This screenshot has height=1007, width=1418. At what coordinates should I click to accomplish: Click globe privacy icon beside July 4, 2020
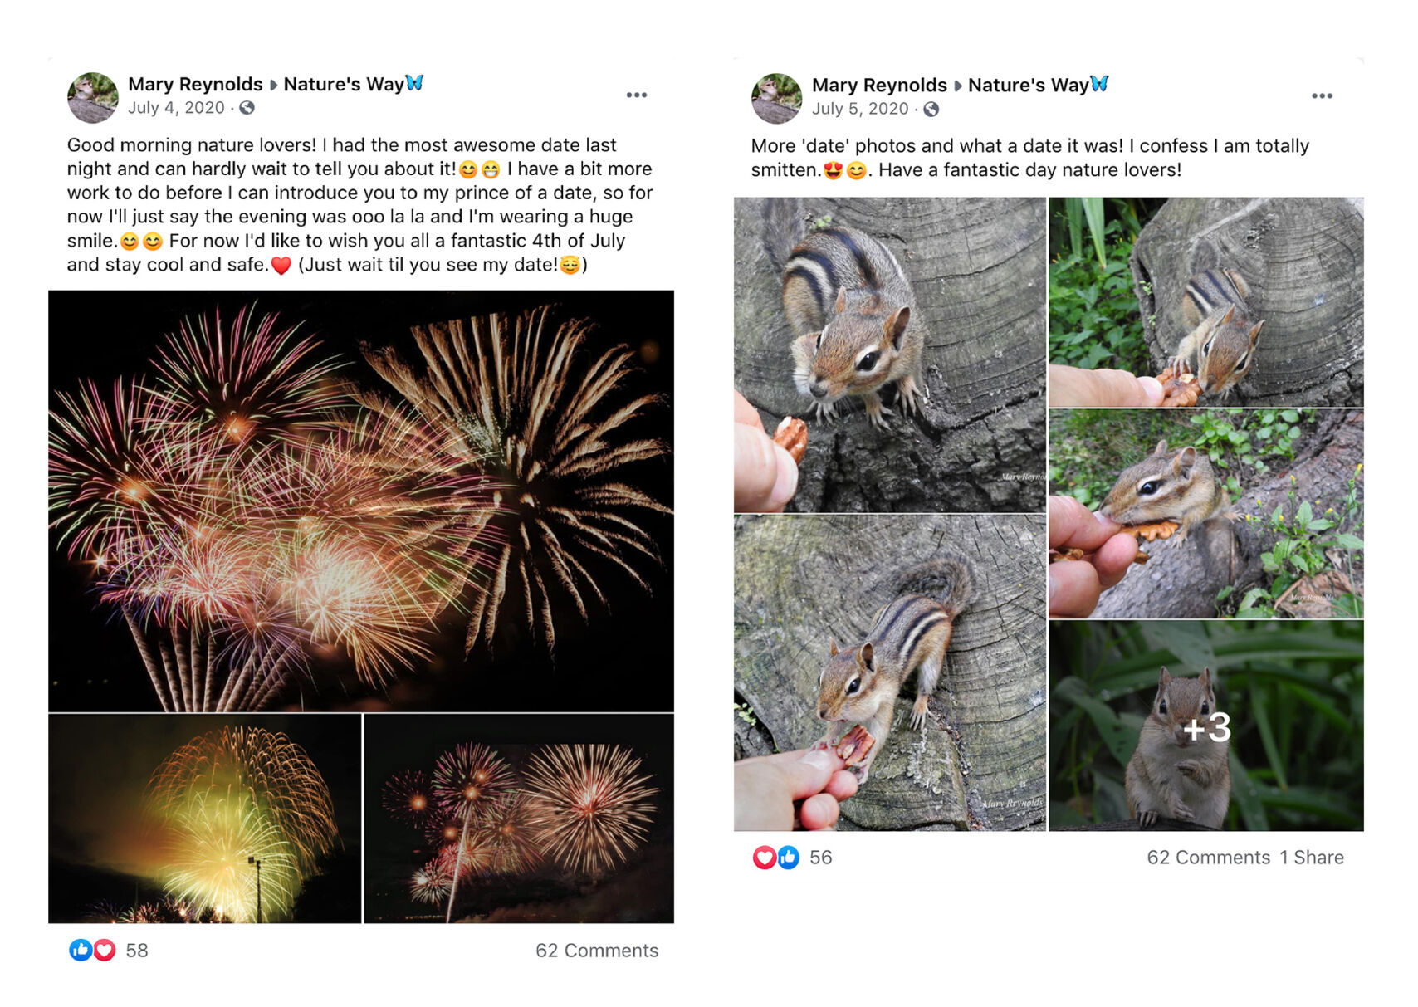(x=247, y=108)
